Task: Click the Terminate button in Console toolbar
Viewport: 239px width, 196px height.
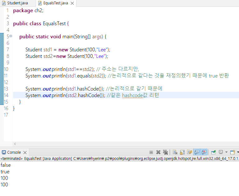Action: coord(151,152)
